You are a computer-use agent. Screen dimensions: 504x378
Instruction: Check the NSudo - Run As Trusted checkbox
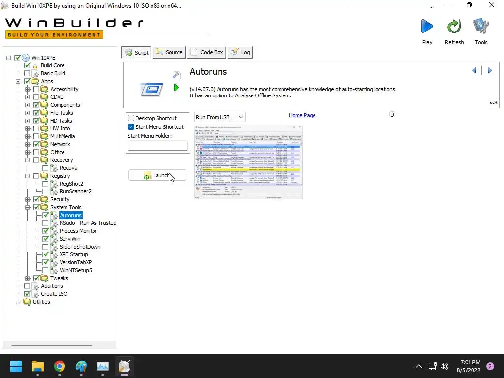tap(46, 223)
